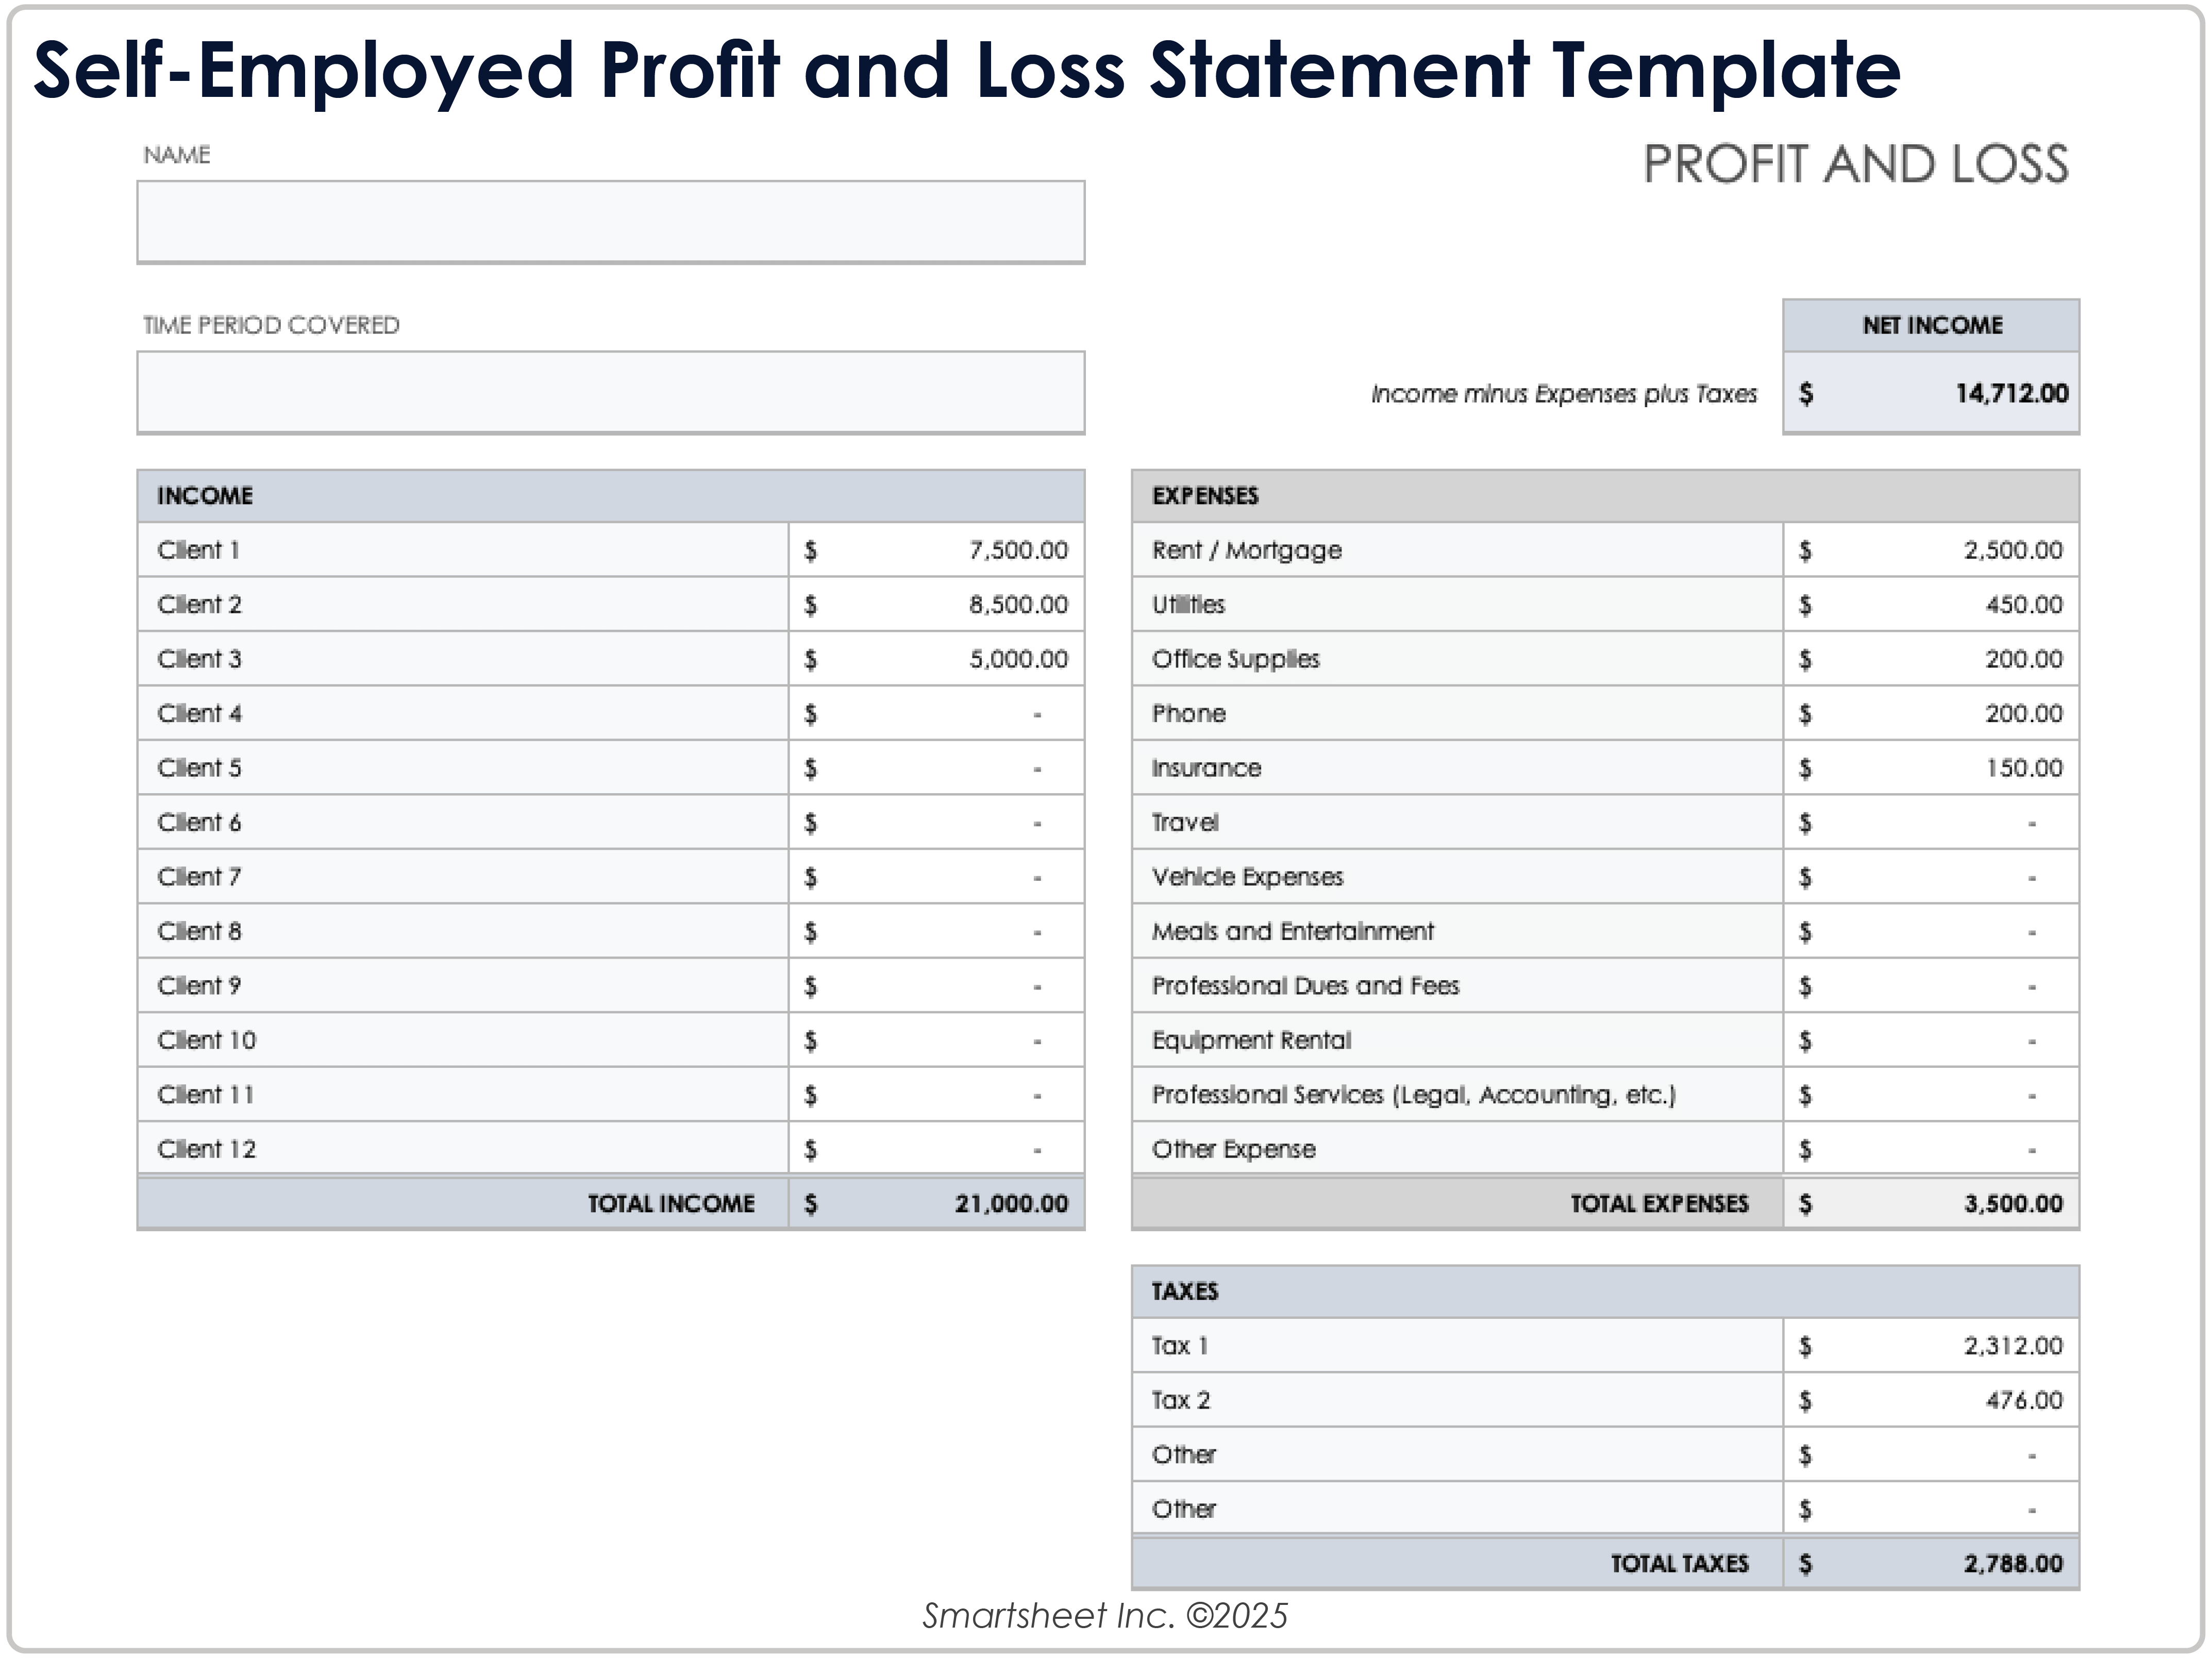Click the NAME input field
2212x1658 pixels.
pyautogui.click(x=610, y=221)
